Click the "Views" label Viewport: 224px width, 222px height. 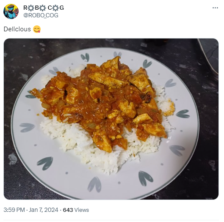pos(82,210)
